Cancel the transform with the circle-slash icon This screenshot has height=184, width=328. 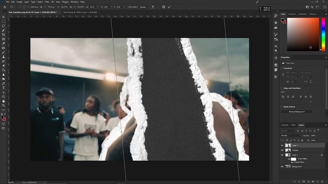(163, 7)
